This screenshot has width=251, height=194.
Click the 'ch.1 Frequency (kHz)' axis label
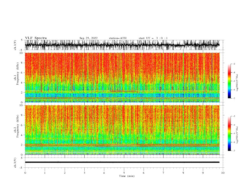pyautogui.click(x=16, y=74)
